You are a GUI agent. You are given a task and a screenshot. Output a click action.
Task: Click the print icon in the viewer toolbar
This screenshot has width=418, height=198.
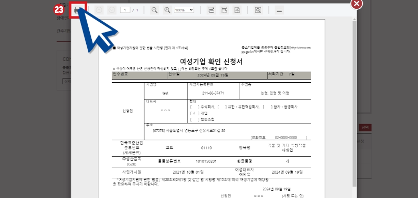(x=77, y=10)
